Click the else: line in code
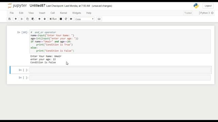This screenshot has height=122, width=218. pos(34,48)
